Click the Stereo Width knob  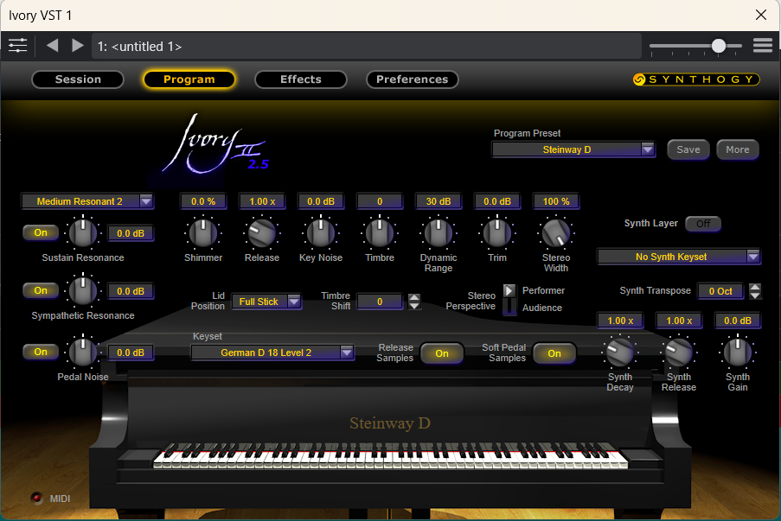(x=556, y=233)
